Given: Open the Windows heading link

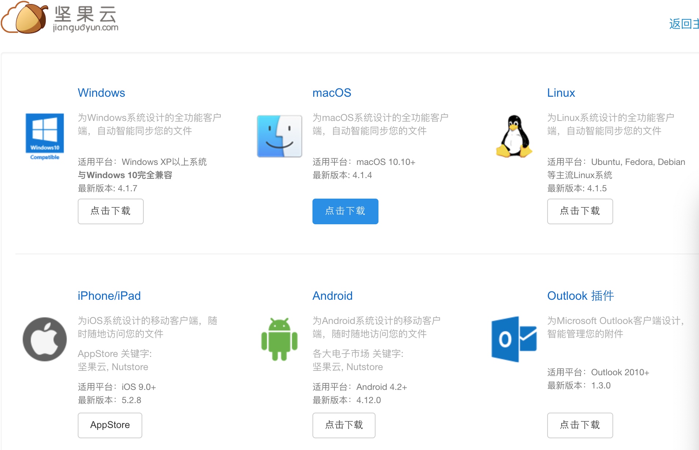Looking at the screenshot, I should [101, 93].
